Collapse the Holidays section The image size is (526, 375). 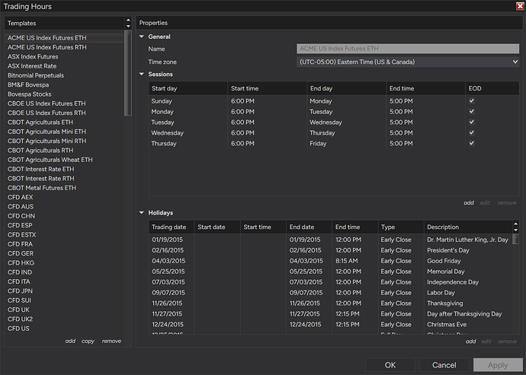click(142, 213)
